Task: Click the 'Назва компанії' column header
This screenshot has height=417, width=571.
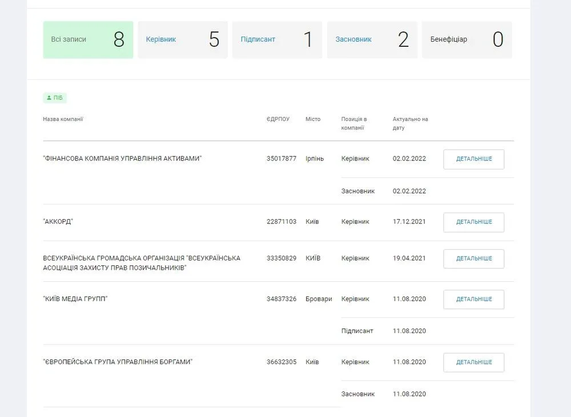Action: click(x=63, y=119)
